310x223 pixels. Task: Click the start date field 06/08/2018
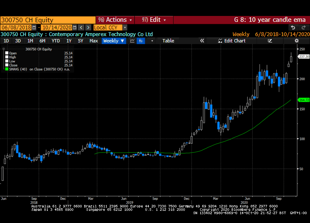pos(16,27)
